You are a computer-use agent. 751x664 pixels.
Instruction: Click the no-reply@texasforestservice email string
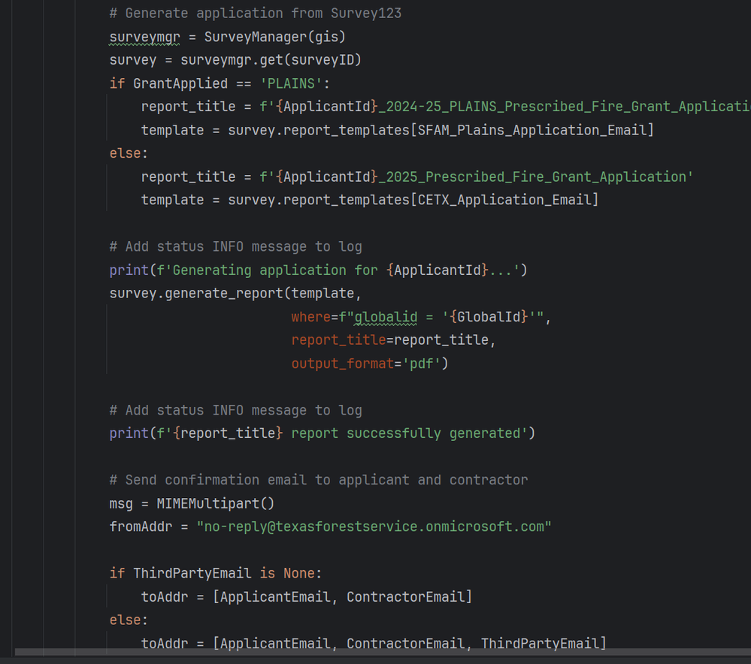(374, 527)
